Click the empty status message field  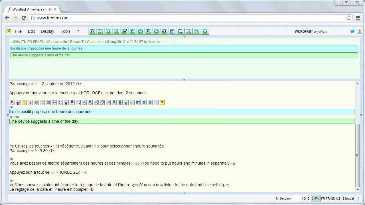click(x=141, y=198)
